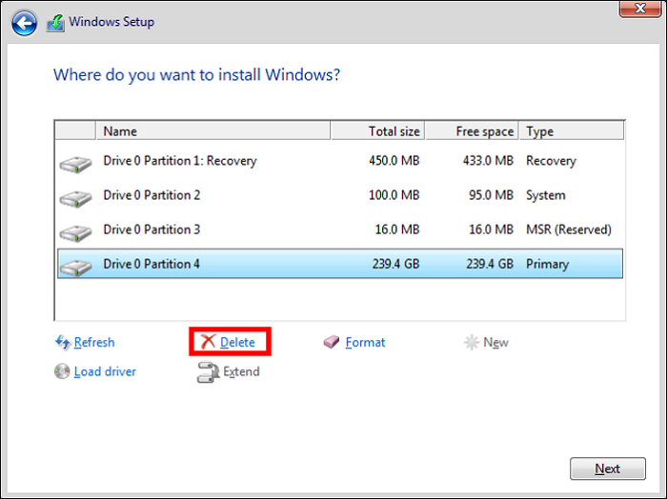Sort by the Free space column header
667x499 pixels.
(x=472, y=130)
